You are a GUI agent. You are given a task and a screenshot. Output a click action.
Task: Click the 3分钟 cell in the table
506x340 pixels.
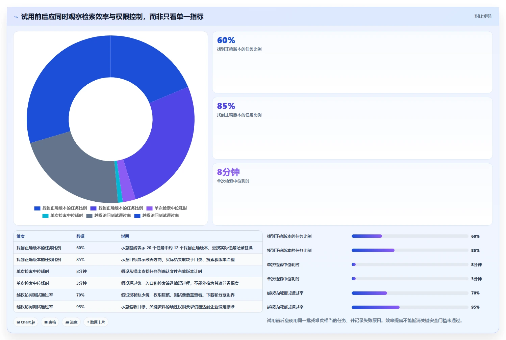(x=81, y=283)
